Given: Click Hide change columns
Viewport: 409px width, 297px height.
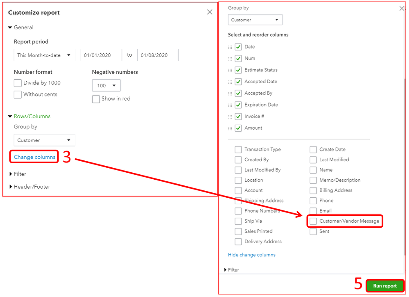Looking at the screenshot, I should tap(251, 254).
